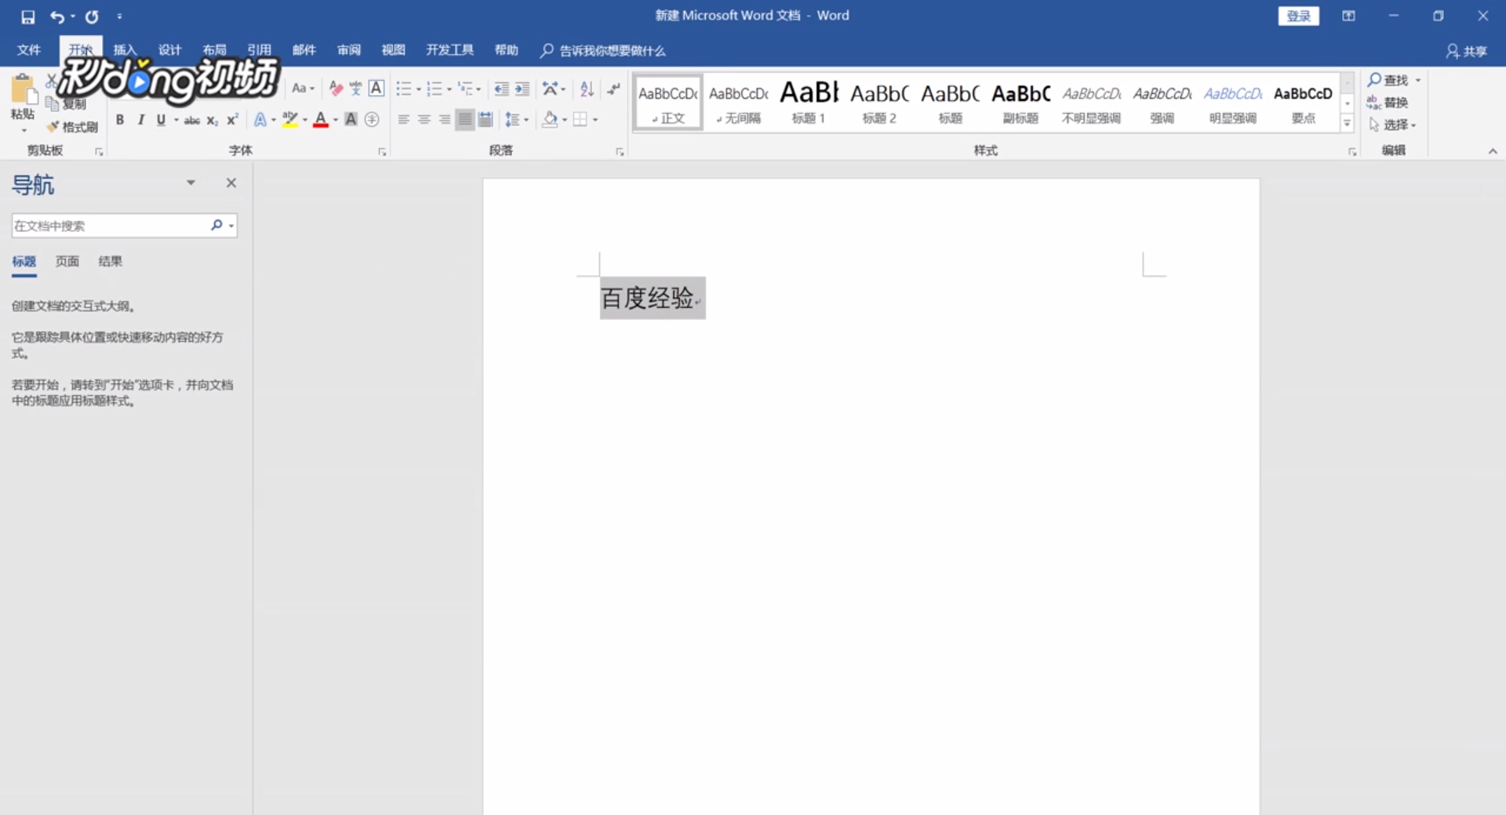1506x815 pixels.
Task: Collapse the ribbon with the chevron
Action: [1493, 151]
